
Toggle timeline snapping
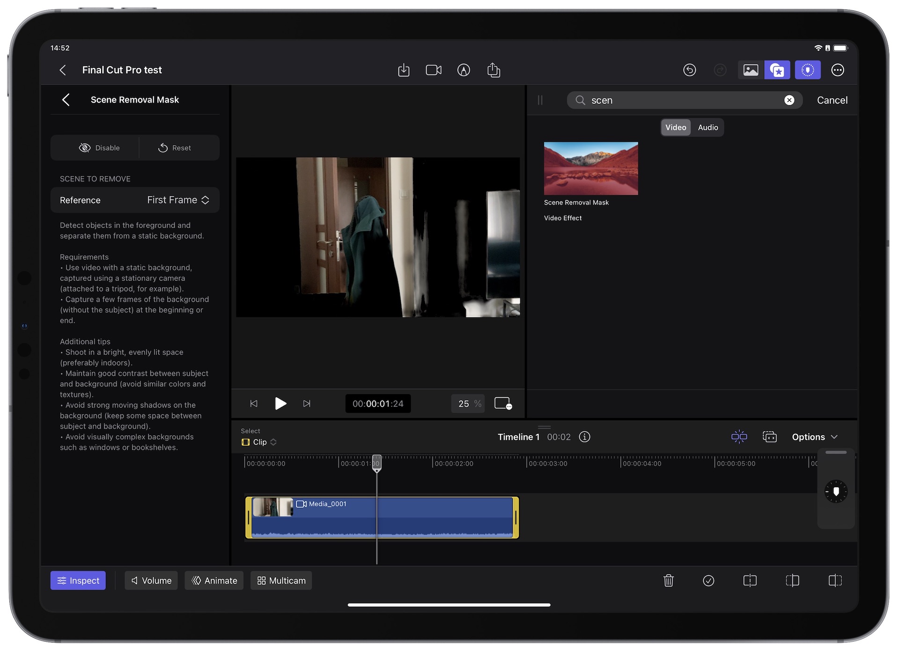(x=739, y=437)
